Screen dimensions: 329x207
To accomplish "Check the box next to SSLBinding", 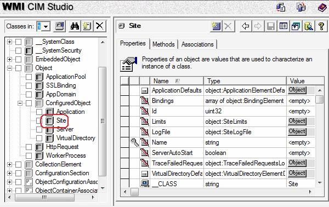I will point(29,85).
